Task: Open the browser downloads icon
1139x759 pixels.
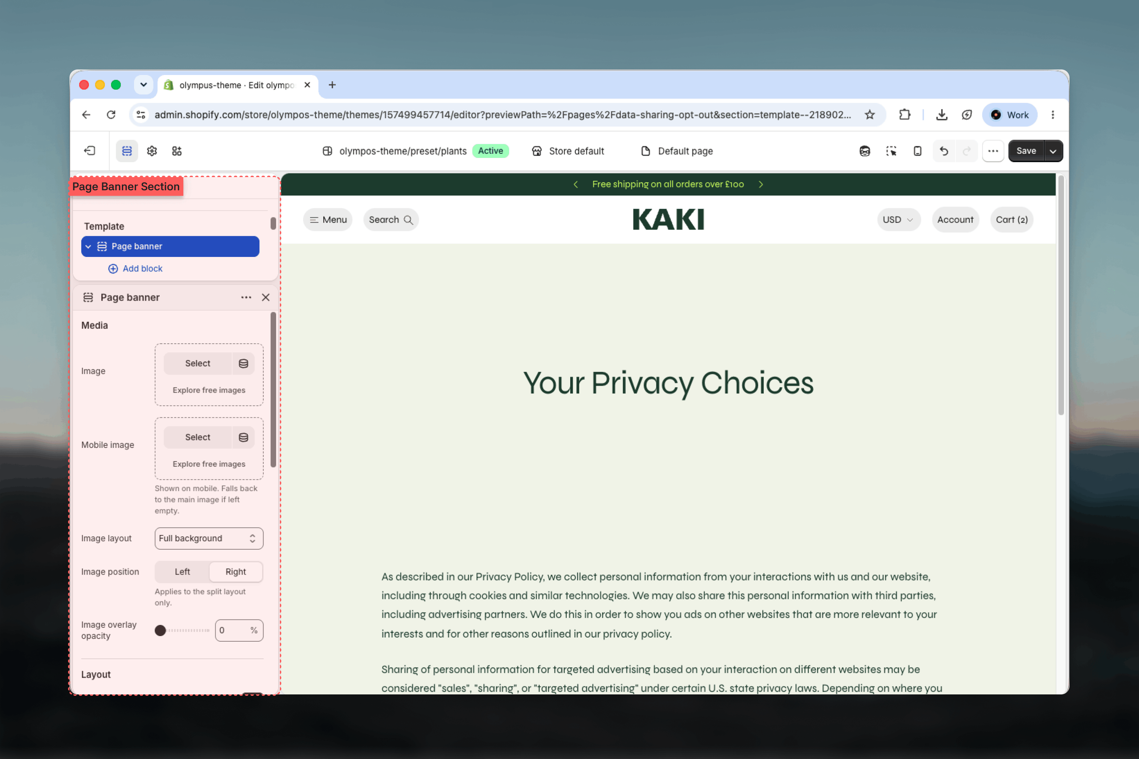Action: coord(941,115)
